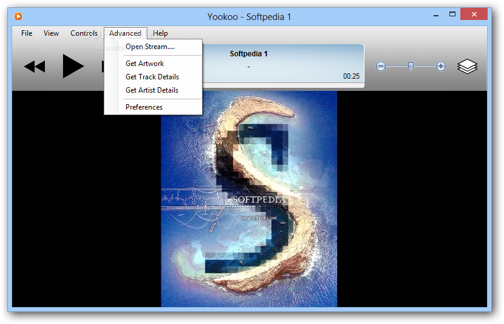Open the stacked layers playlist icon
The image size is (504, 324).
point(467,67)
